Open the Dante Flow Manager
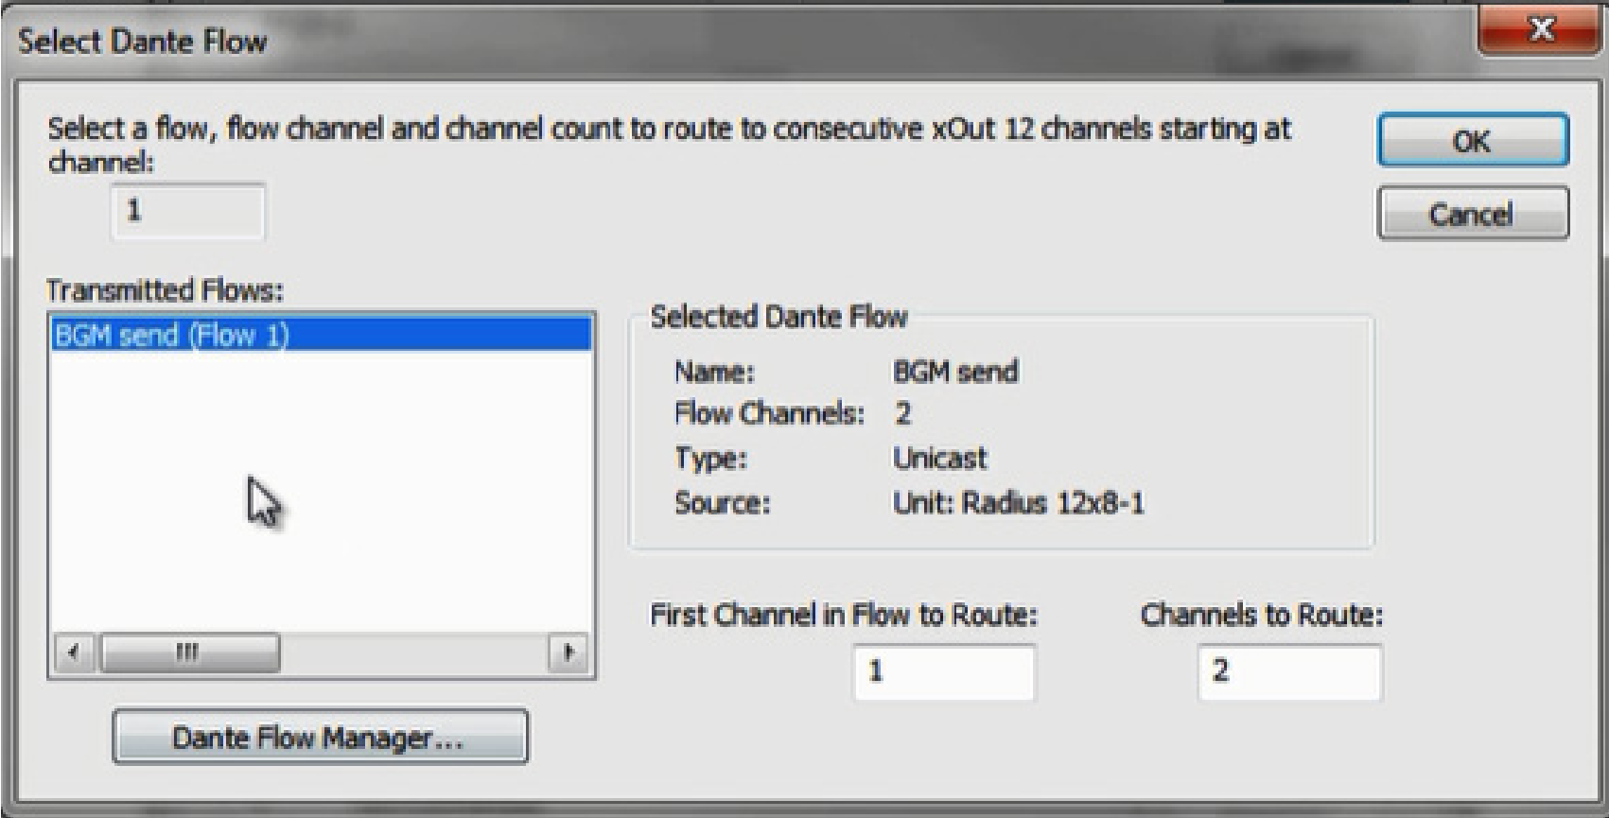Screen dimensions: 1609x818 (320, 737)
